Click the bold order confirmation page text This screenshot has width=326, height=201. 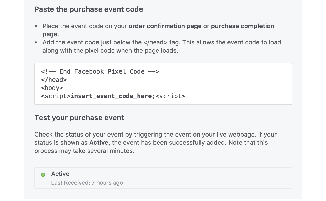click(165, 26)
